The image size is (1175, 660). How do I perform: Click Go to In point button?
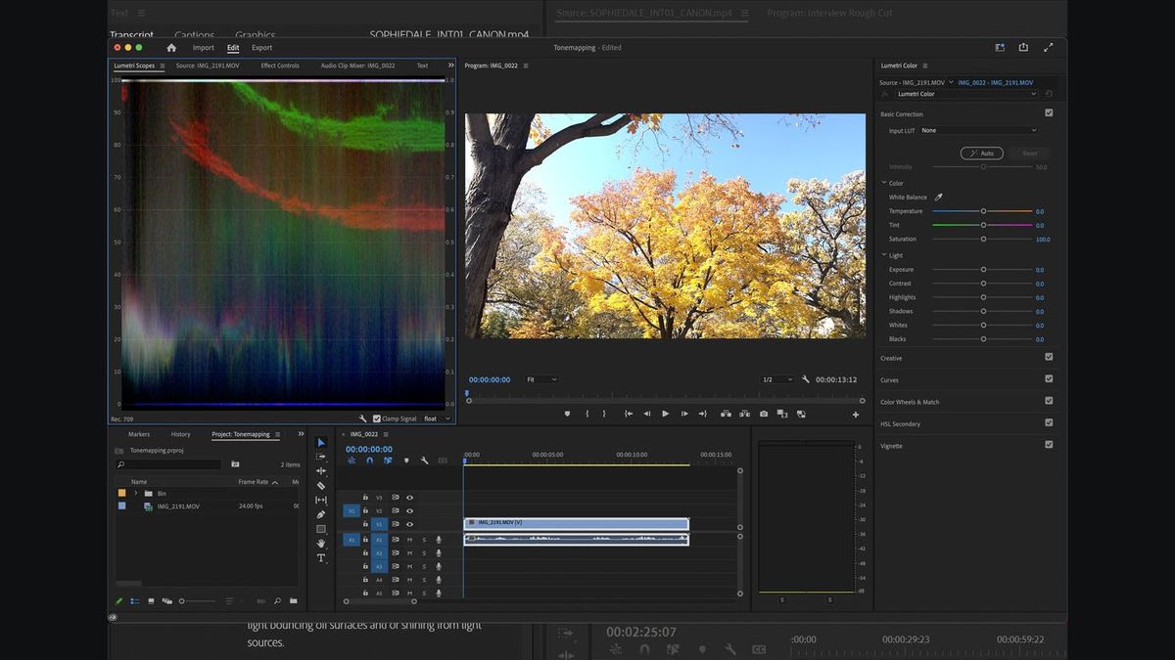(x=629, y=414)
